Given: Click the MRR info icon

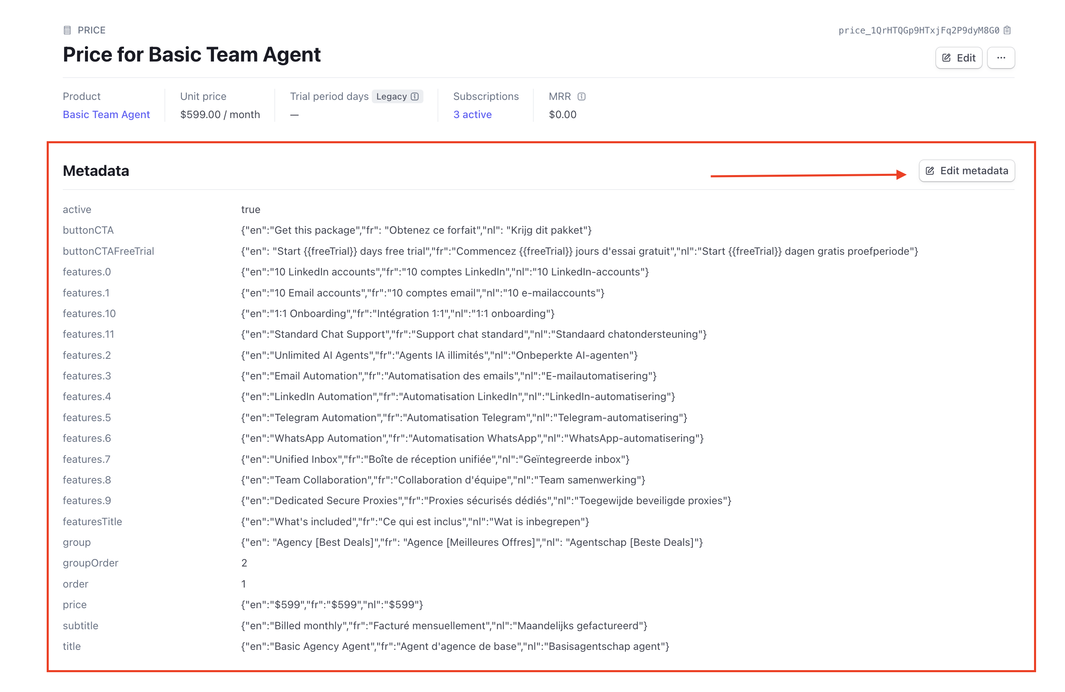Looking at the screenshot, I should pyautogui.click(x=581, y=97).
